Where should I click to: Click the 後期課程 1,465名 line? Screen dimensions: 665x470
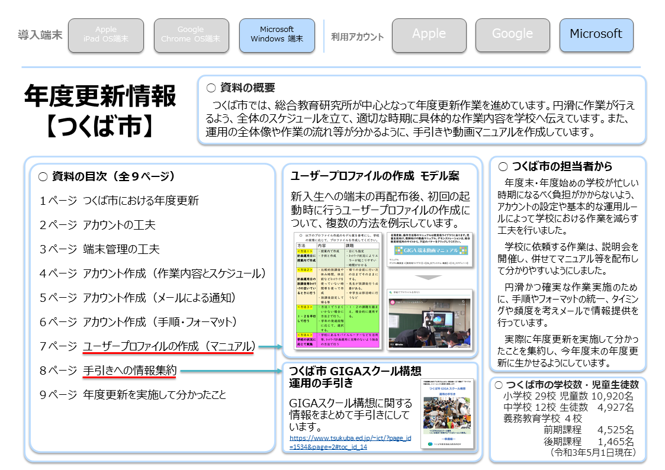pos(589,442)
